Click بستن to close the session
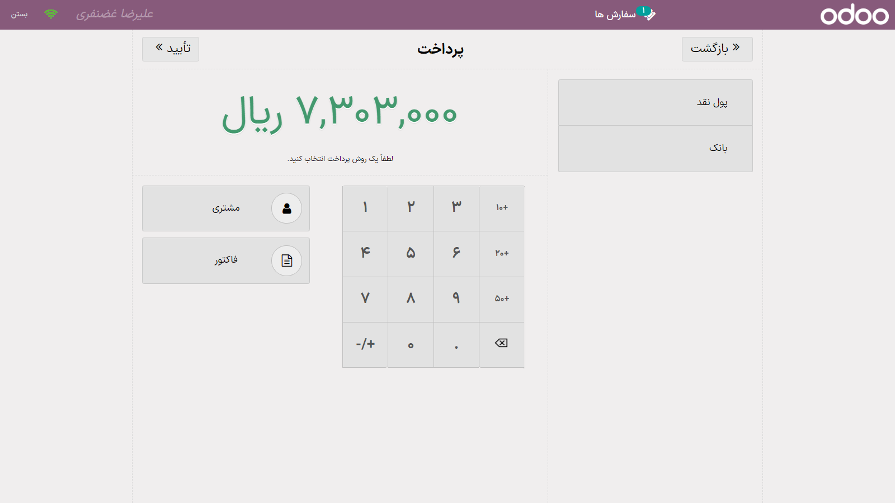This screenshot has width=895, height=503. [x=20, y=15]
